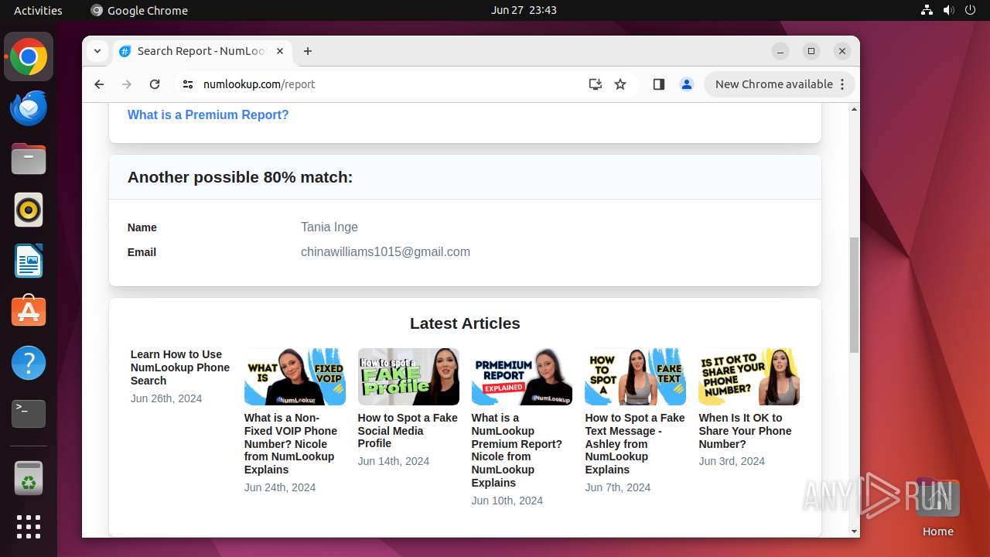Open What is a NumLookup Premium Report article
Screen dimensions: 990x557
tap(517, 450)
